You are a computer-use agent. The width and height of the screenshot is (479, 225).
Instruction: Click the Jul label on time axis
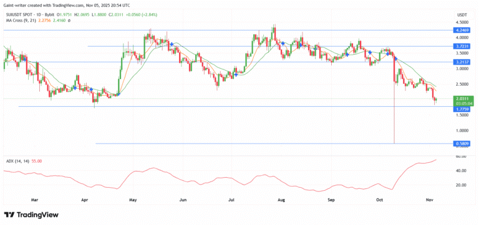(x=231, y=200)
